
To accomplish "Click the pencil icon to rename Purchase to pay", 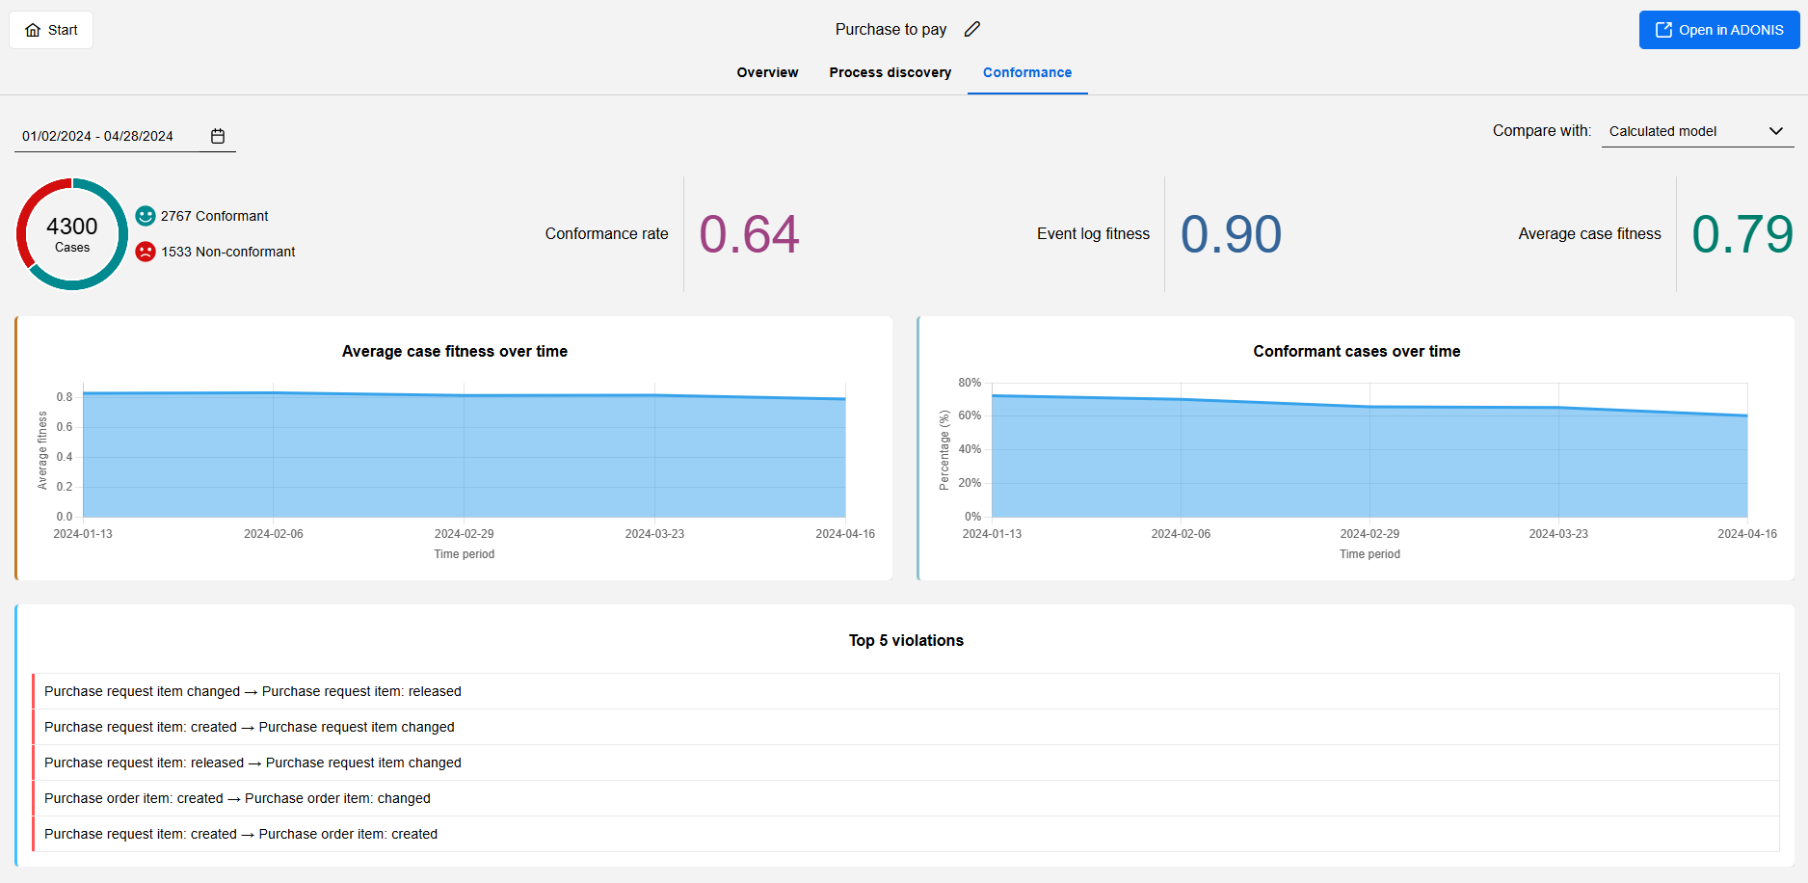I will 971,29.
